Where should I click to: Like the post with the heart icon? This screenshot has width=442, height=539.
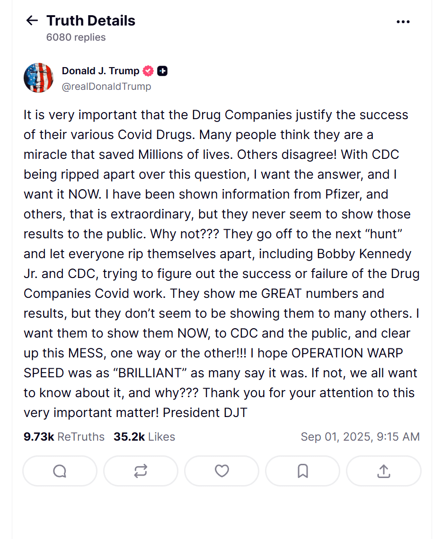221,471
